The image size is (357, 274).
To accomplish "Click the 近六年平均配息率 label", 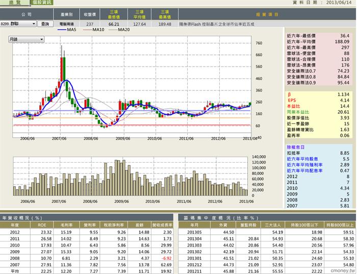I will pos(304,171).
